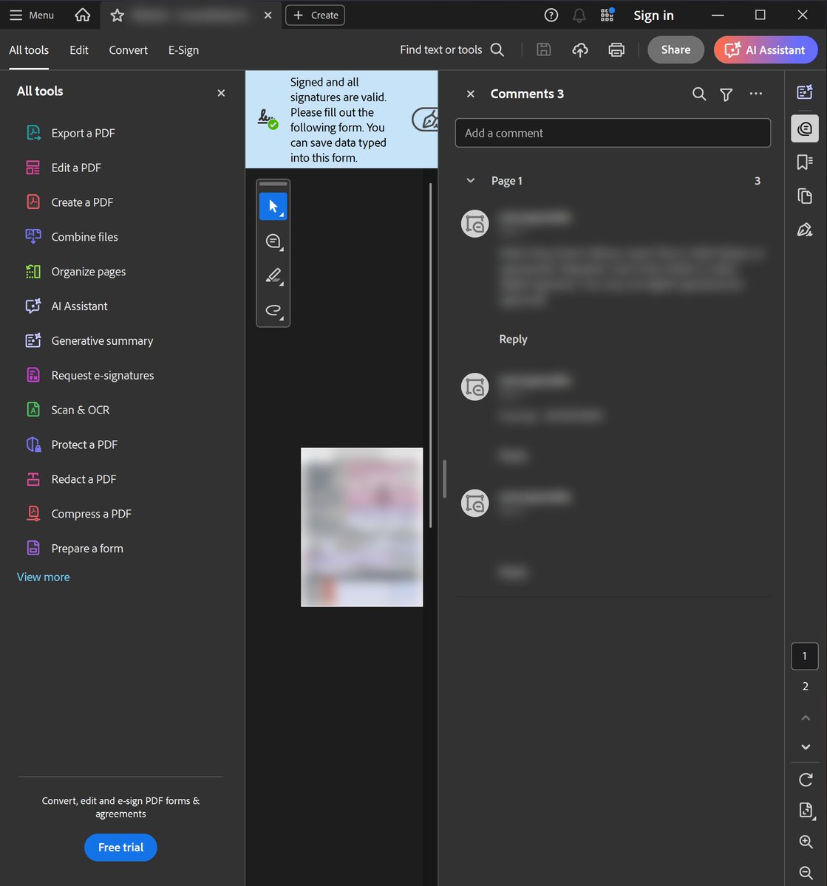Select Scan & OCR tool
The height and width of the screenshot is (886, 827).
point(67,411)
